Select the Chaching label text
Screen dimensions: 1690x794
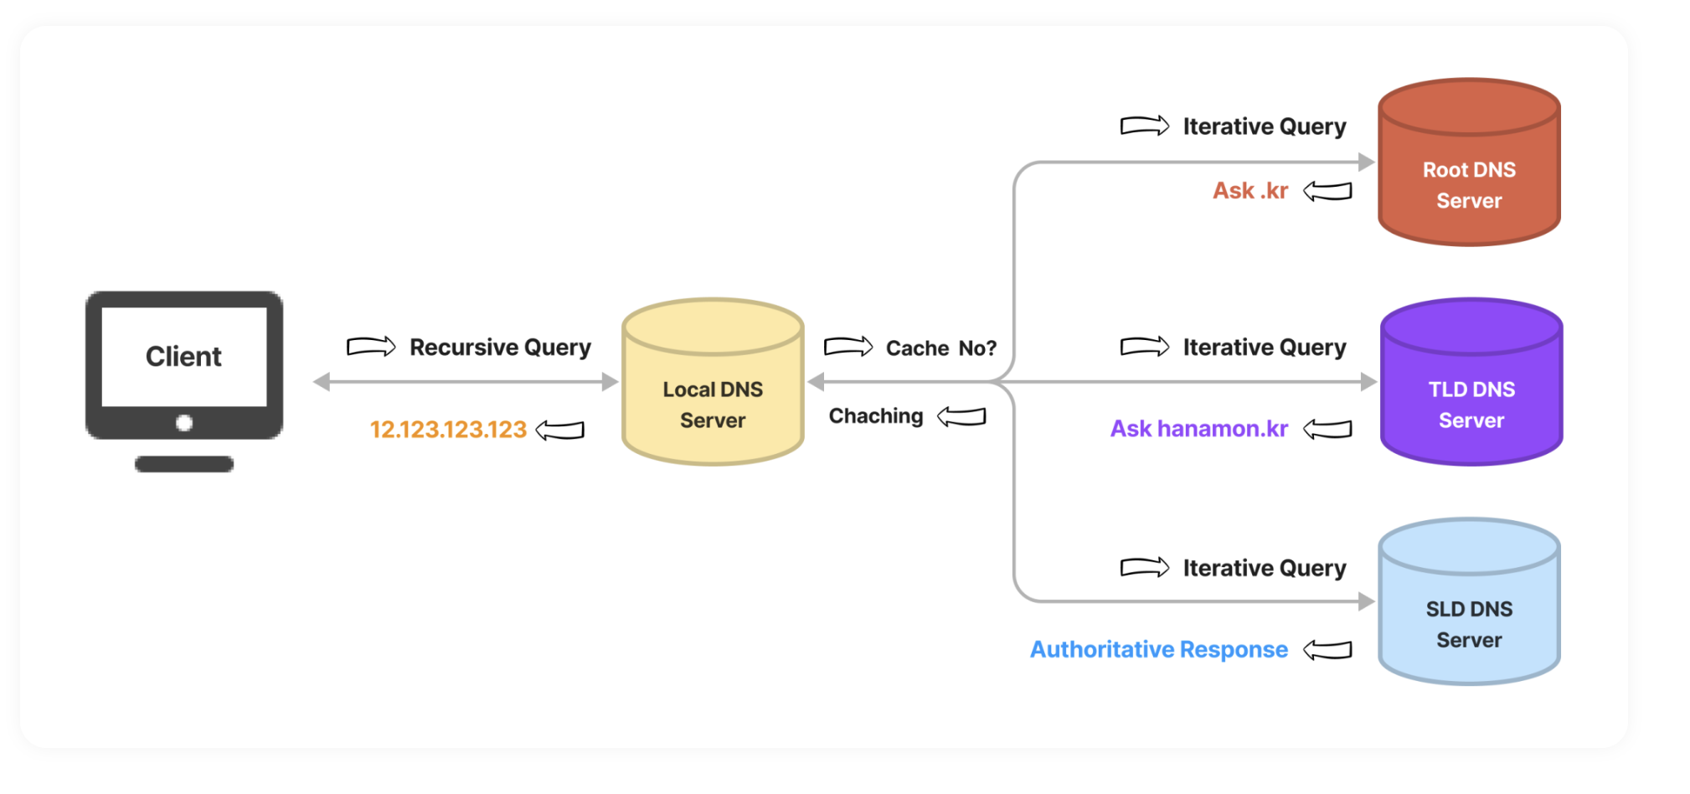coord(876,416)
